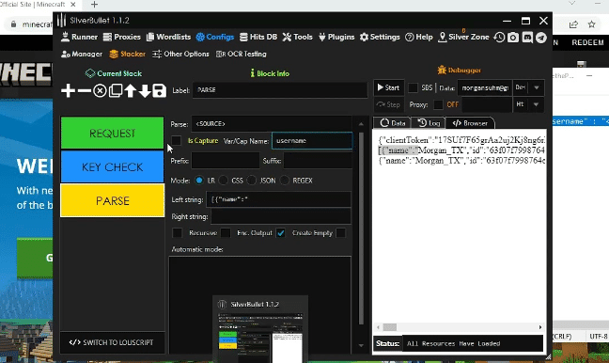
Task: Select REGEX parse mode
Action: [285, 181]
